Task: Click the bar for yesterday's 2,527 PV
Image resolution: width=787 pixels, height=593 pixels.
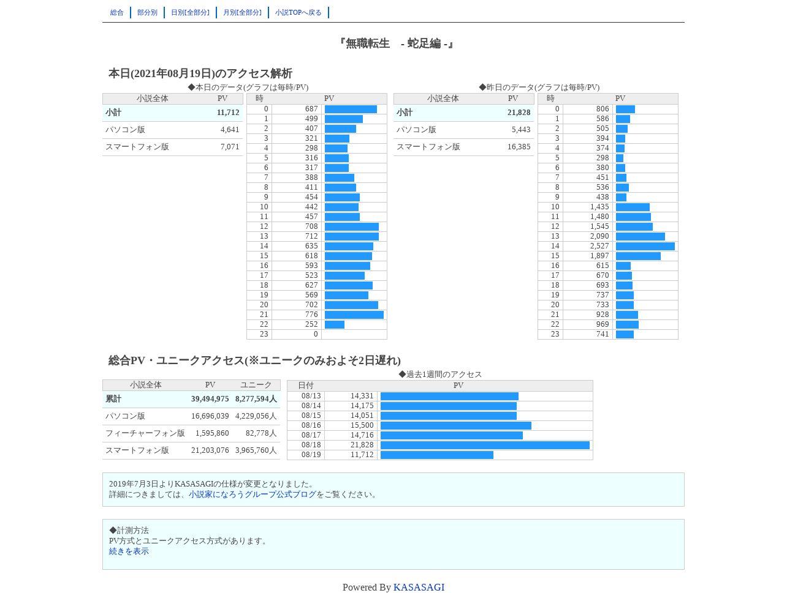Action: (645, 246)
